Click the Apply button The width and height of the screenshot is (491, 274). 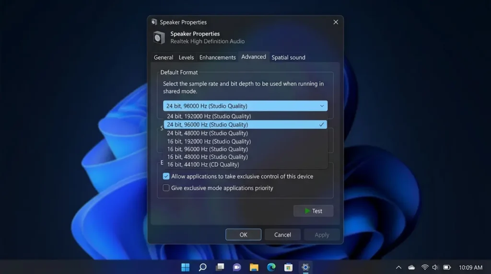coord(322,235)
